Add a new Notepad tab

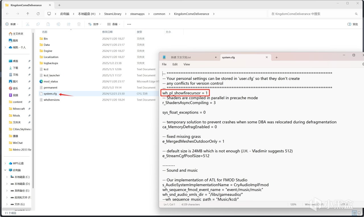pyautogui.click(x=276, y=57)
